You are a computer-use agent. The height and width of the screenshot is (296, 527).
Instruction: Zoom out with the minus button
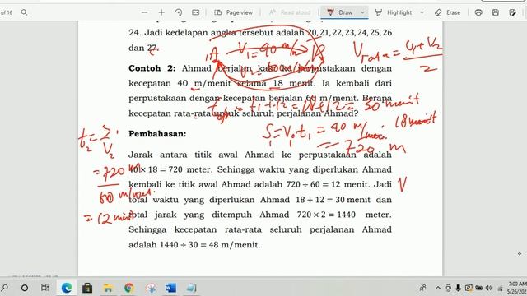point(145,12)
